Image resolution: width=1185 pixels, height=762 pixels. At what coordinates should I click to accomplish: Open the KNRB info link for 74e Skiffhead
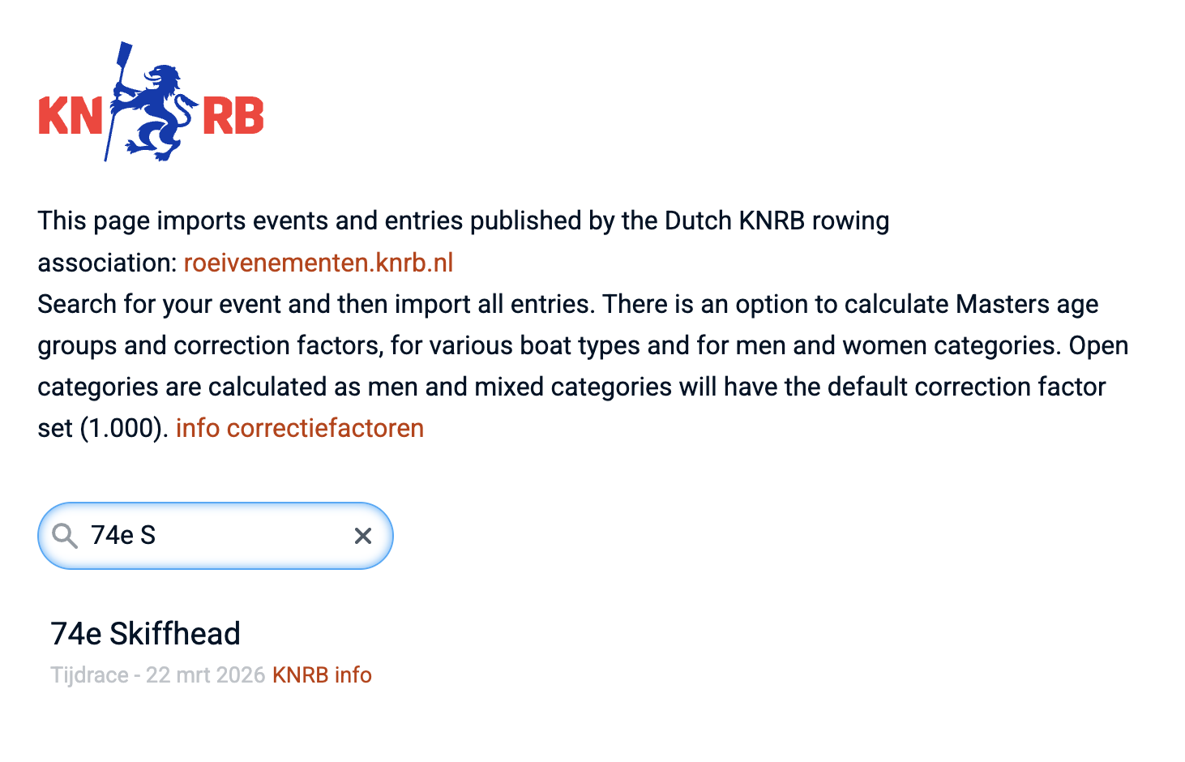point(322,675)
